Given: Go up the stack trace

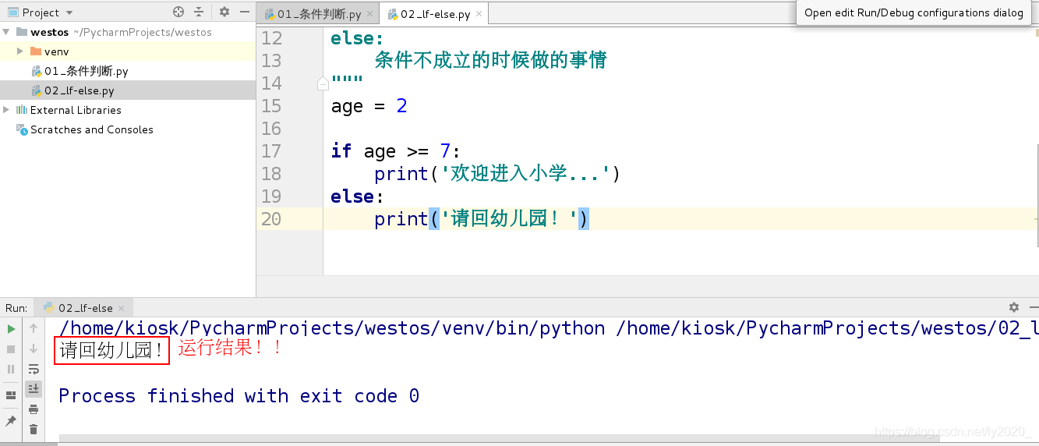Looking at the screenshot, I should pos(34,329).
